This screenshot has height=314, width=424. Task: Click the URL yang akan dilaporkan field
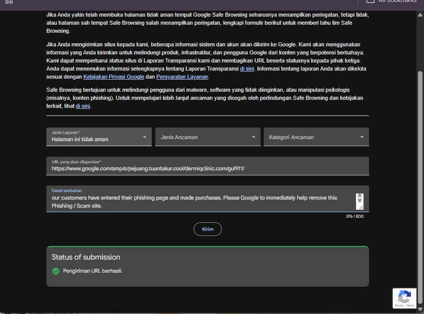coord(208,166)
